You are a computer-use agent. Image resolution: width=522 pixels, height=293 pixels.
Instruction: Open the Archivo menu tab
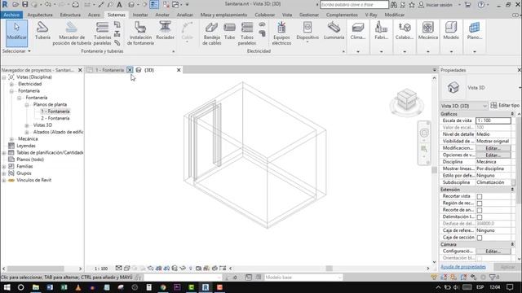11,15
